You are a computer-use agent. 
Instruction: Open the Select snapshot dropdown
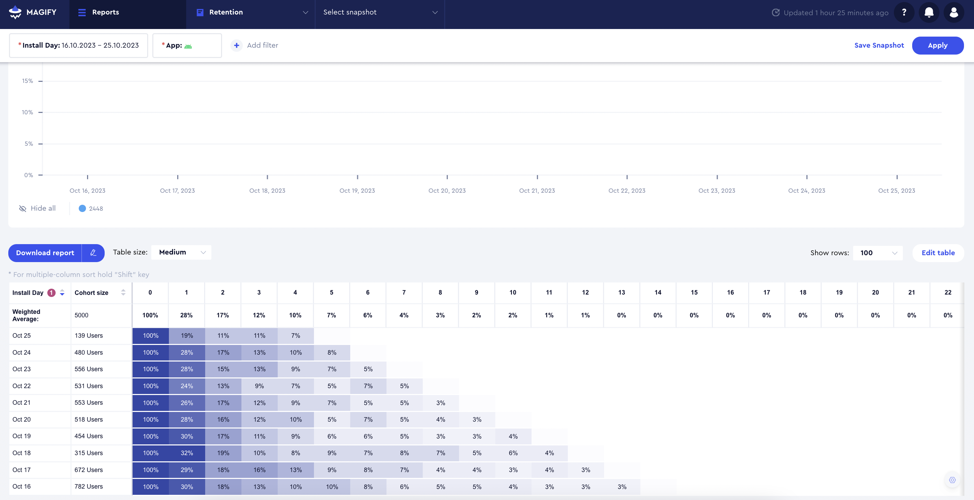coord(380,12)
